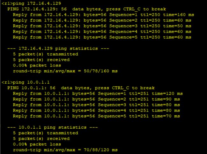Image resolution: width=207 pixels, height=154 pixels.
Task: Click the Sequence=2 reply from 172.16.4.129
Action: tap(102, 20)
